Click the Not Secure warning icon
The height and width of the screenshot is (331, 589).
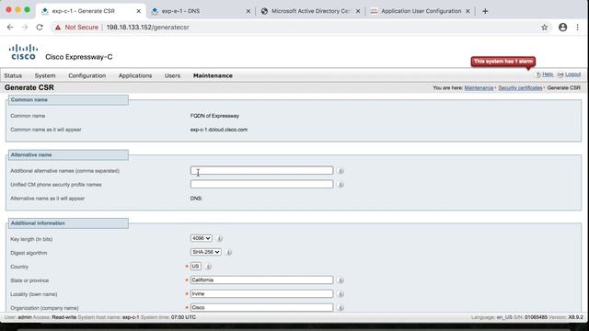tap(57, 28)
